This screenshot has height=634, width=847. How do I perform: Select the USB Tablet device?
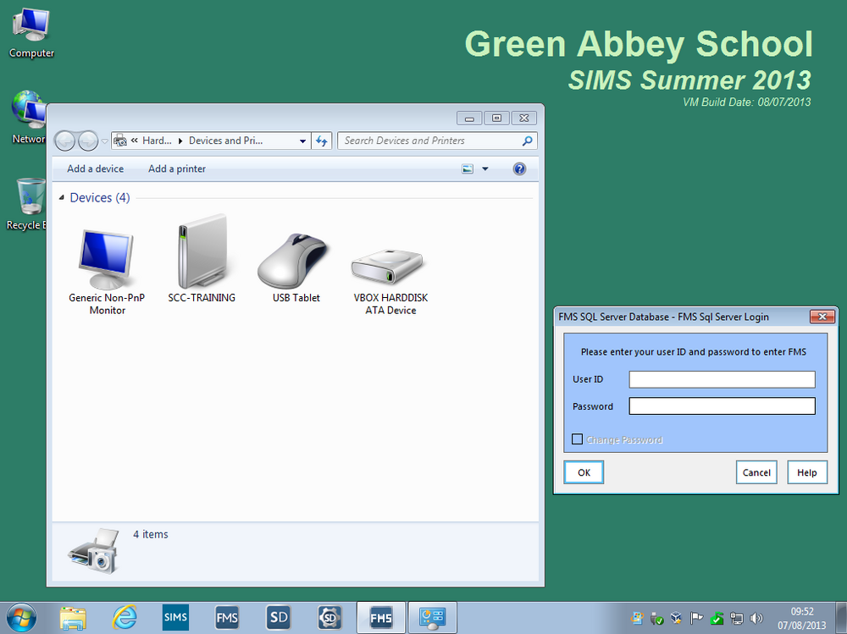(x=296, y=267)
